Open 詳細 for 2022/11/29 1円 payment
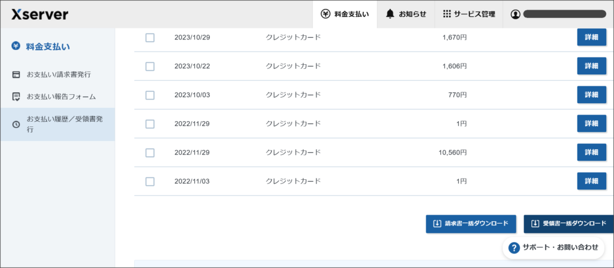614x268 pixels. (591, 124)
